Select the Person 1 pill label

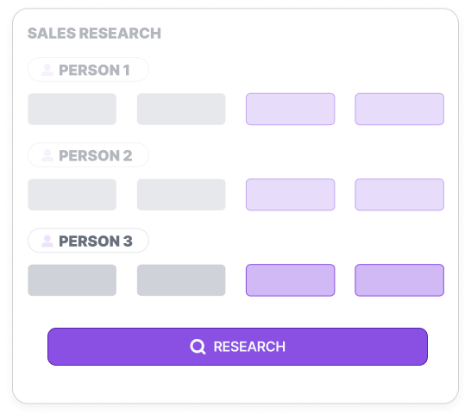coord(88,70)
